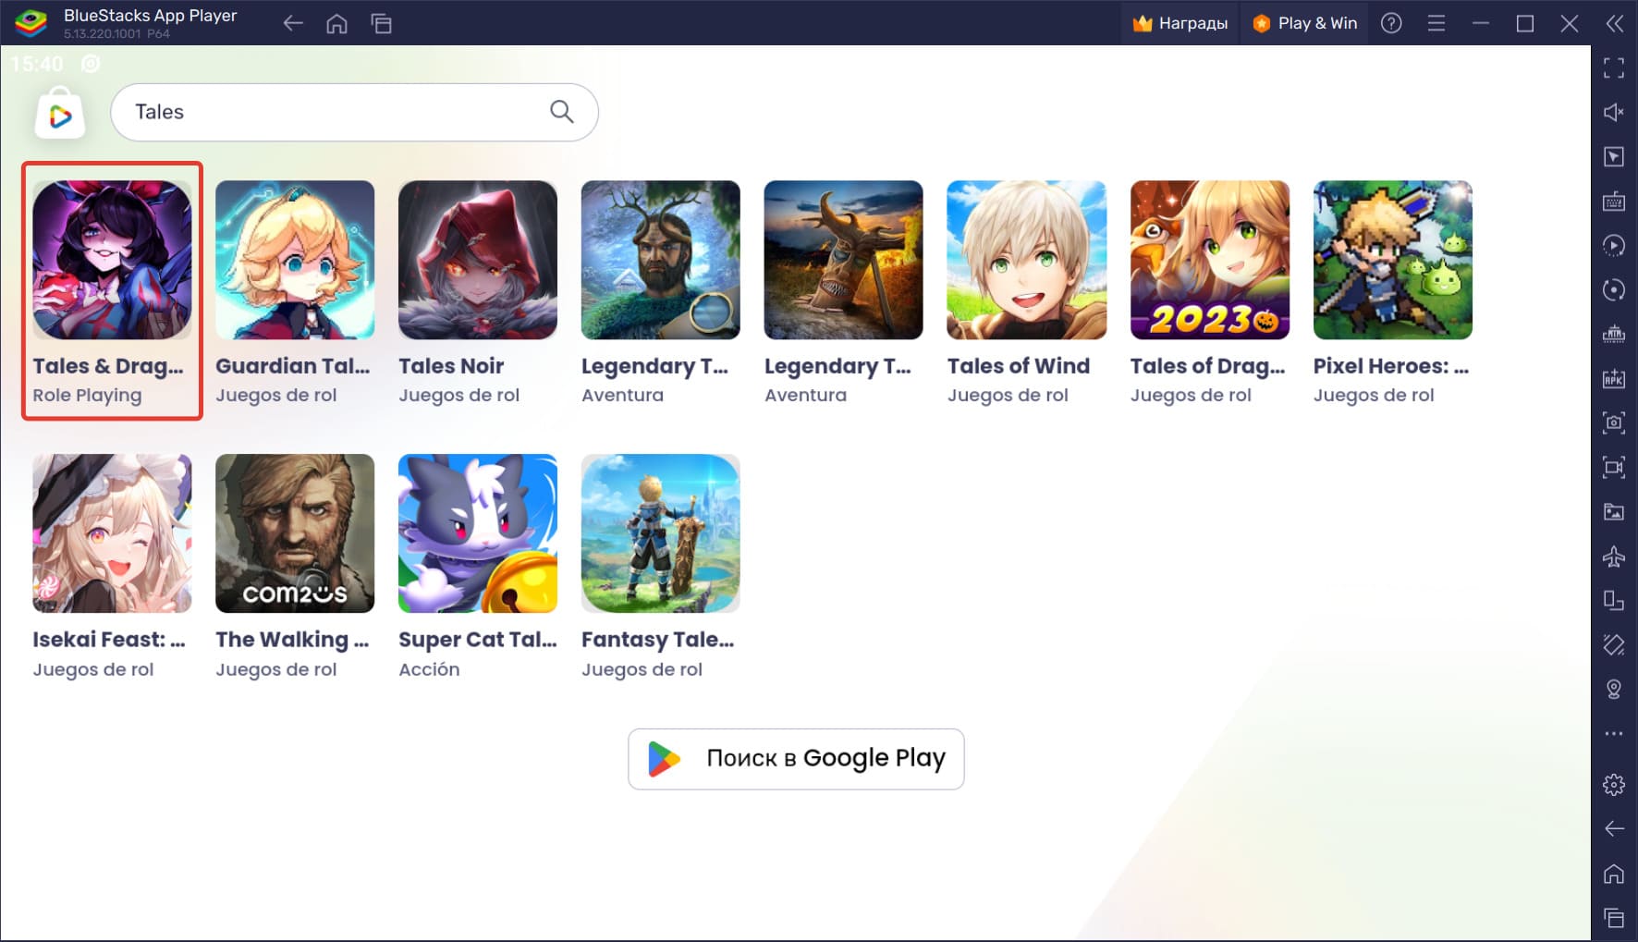The width and height of the screenshot is (1638, 942).
Task: Open the three-dots more options in the sidebar
Action: (x=1614, y=733)
